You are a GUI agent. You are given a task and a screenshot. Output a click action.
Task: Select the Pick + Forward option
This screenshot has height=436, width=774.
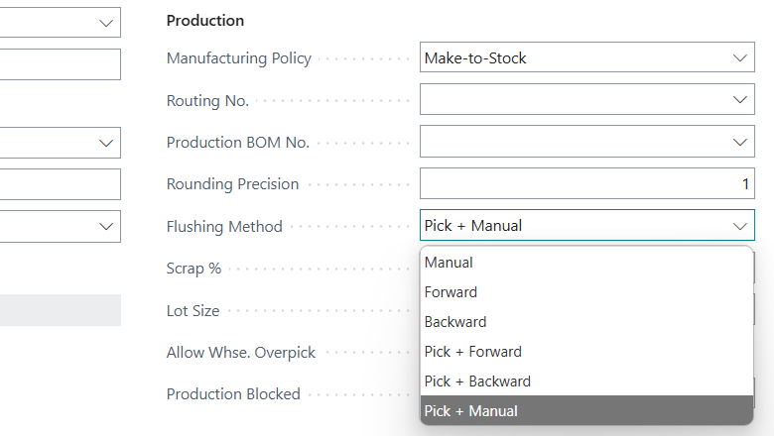pos(472,352)
